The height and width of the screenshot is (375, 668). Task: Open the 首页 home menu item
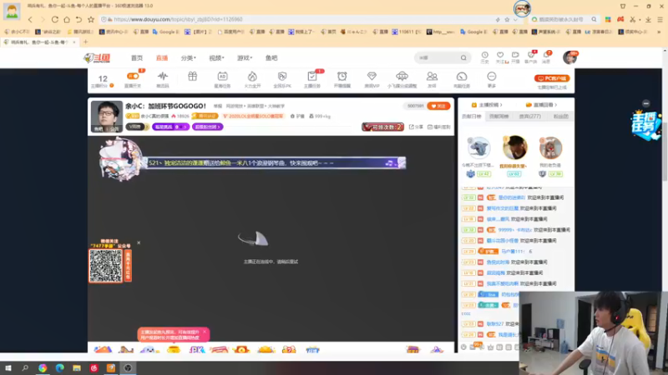pyautogui.click(x=137, y=57)
